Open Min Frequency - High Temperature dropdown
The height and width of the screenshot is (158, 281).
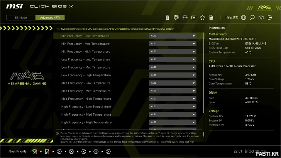[173, 52]
